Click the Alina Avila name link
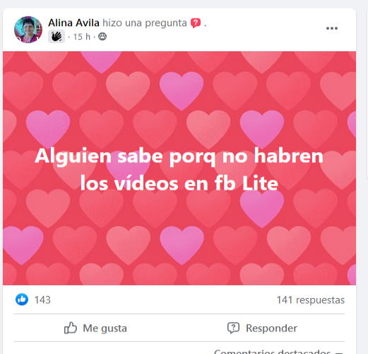Screen dimensions: 368x354 pyautogui.click(x=73, y=23)
